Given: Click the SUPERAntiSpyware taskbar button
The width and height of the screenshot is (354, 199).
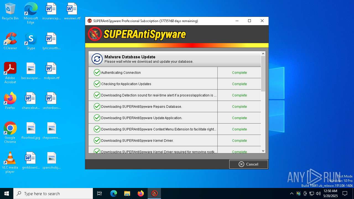Looking at the screenshot, I should click(154, 193).
